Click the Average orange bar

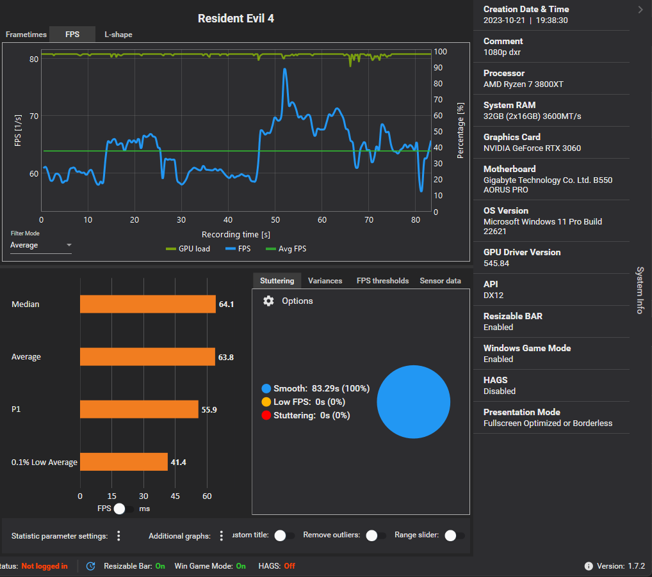click(x=147, y=357)
